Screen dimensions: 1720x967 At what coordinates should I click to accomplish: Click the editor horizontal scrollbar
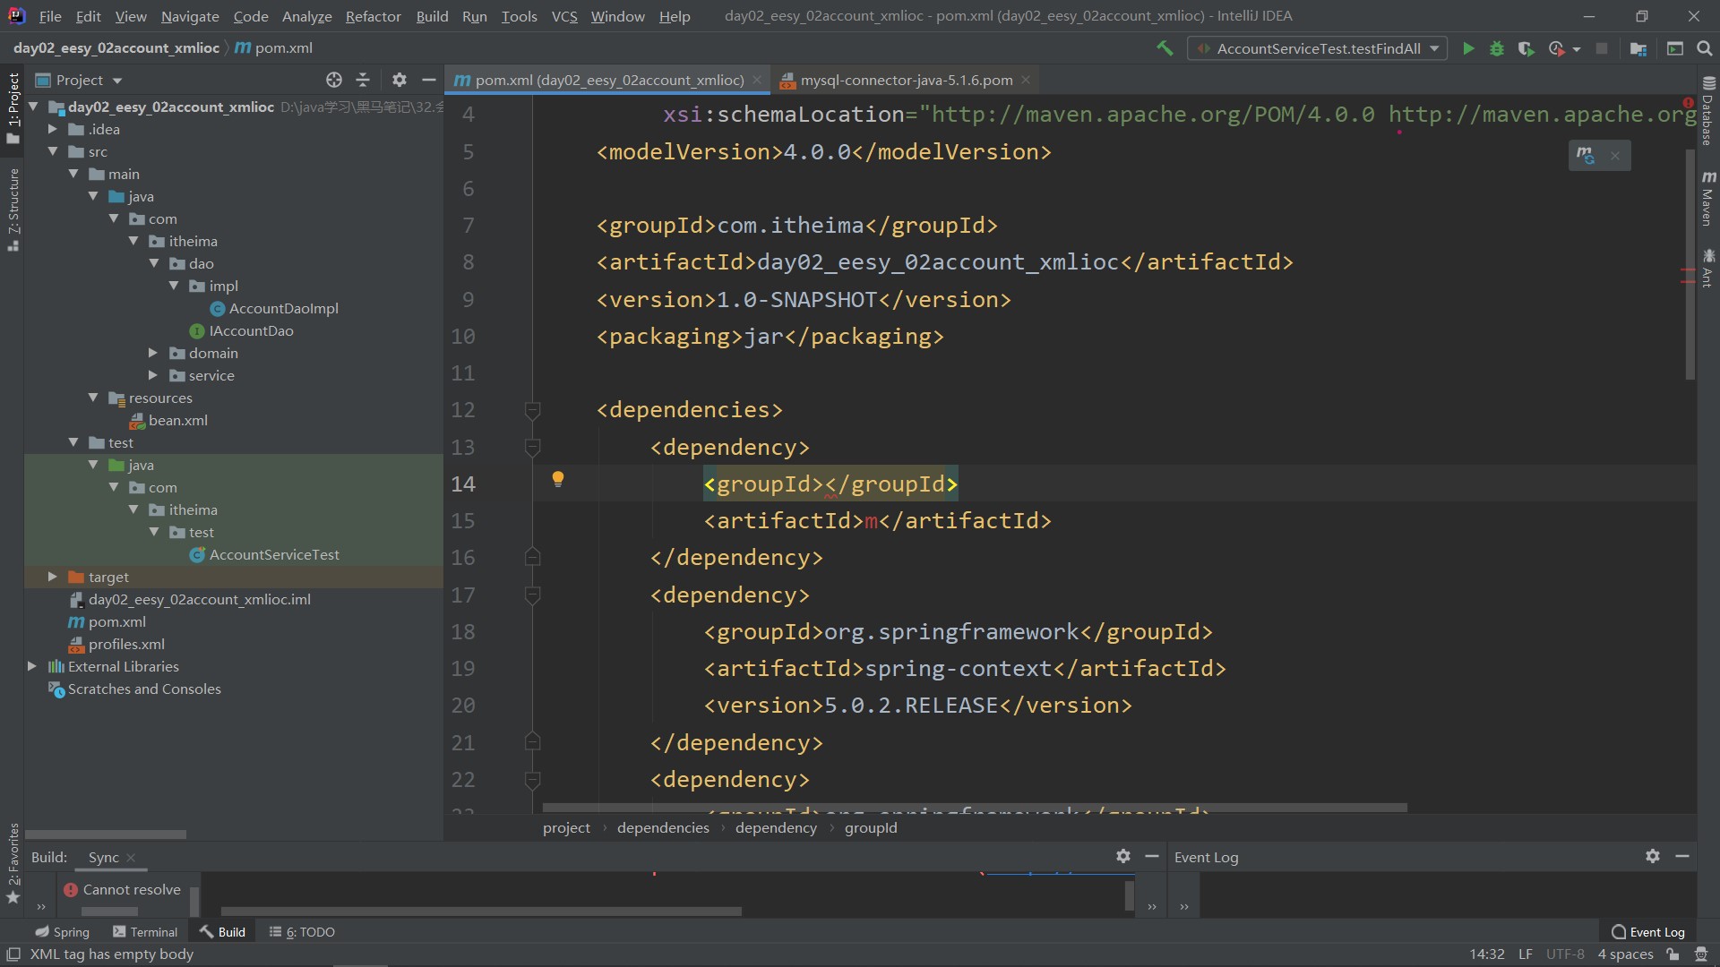tap(975, 808)
